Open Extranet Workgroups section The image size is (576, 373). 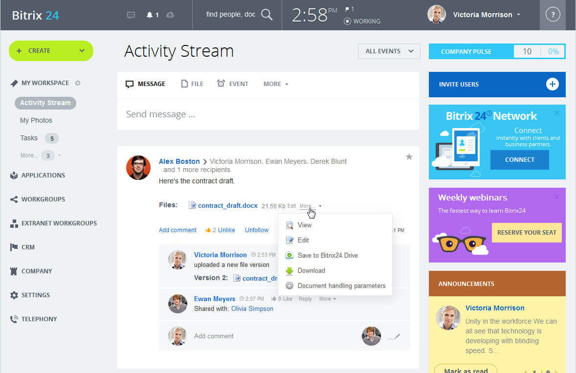[x=59, y=223]
